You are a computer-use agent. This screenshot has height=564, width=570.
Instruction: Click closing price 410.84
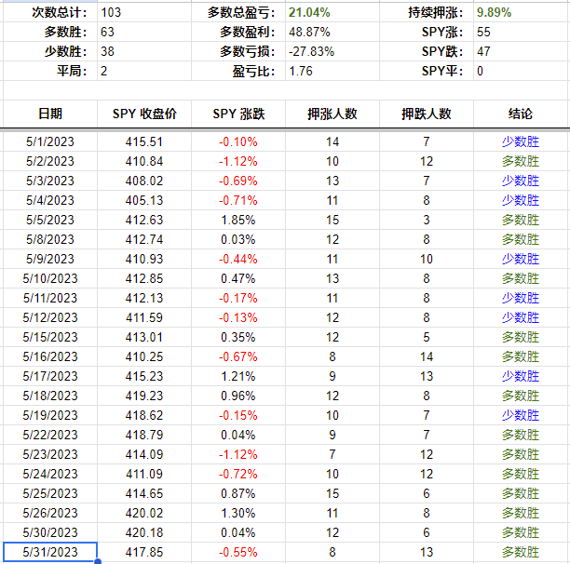click(x=144, y=161)
